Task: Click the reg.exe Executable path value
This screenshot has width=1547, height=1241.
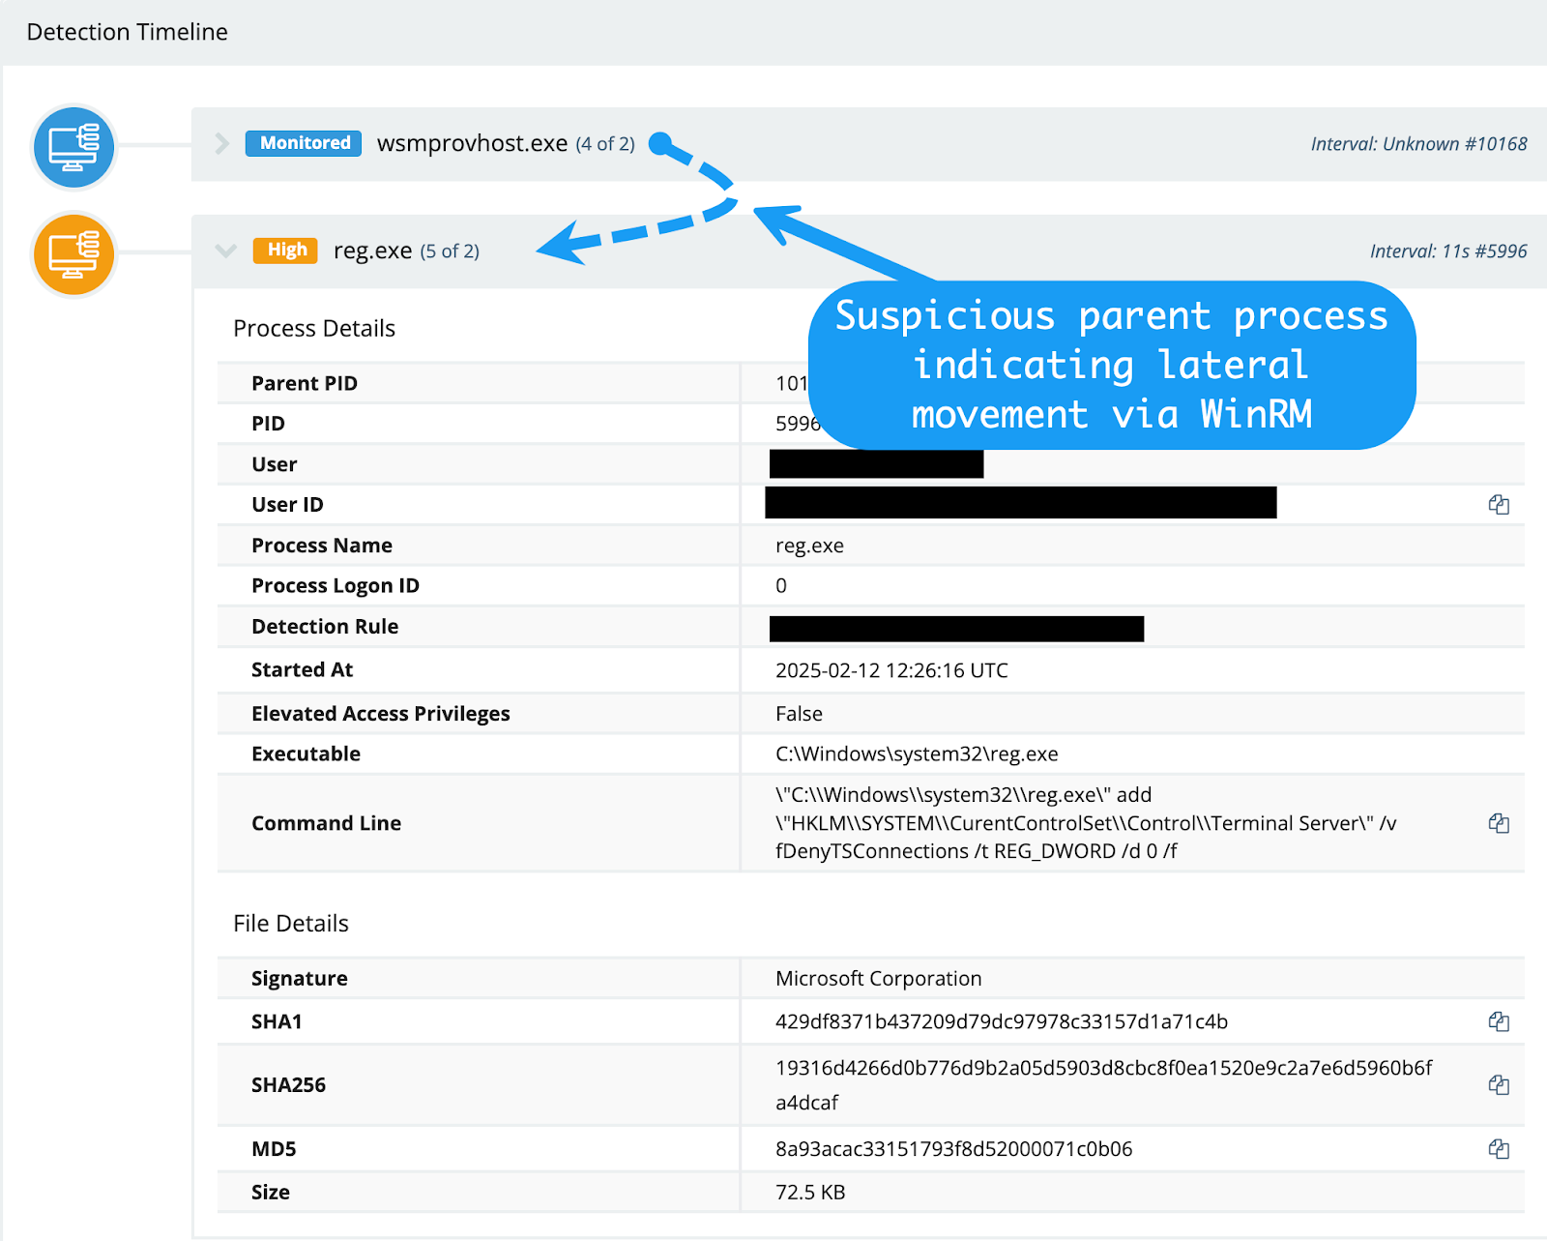Action: coord(916,753)
